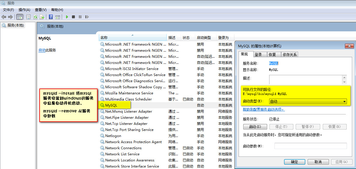Open the Help toolbar icon
Screen dimensions: 356x169
click(51, 17)
